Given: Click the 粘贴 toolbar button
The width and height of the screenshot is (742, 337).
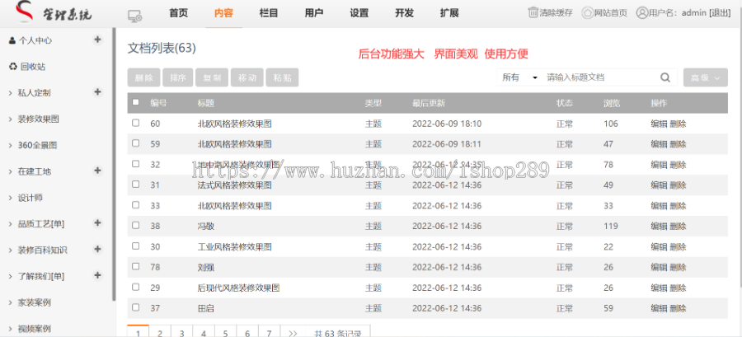Looking at the screenshot, I should [x=283, y=77].
